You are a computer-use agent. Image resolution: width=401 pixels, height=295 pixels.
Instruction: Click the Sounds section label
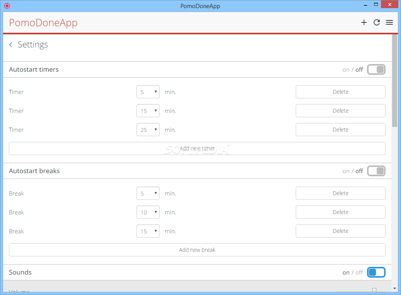click(x=20, y=272)
